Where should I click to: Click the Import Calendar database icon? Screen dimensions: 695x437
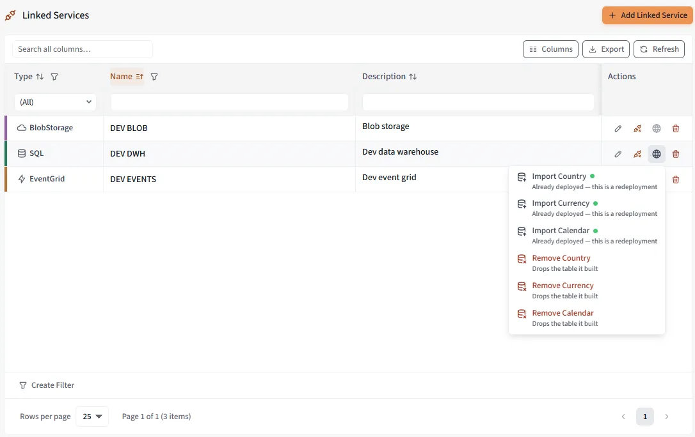(522, 232)
